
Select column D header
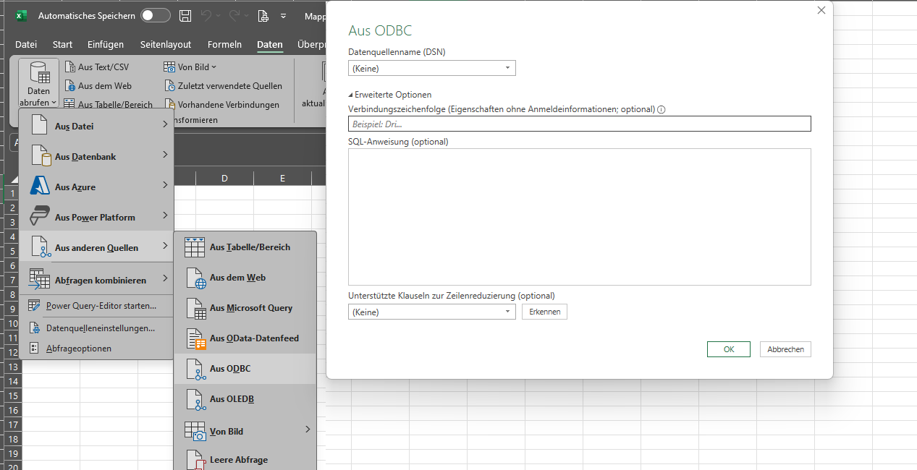pyautogui.click(x=224, y=178)
